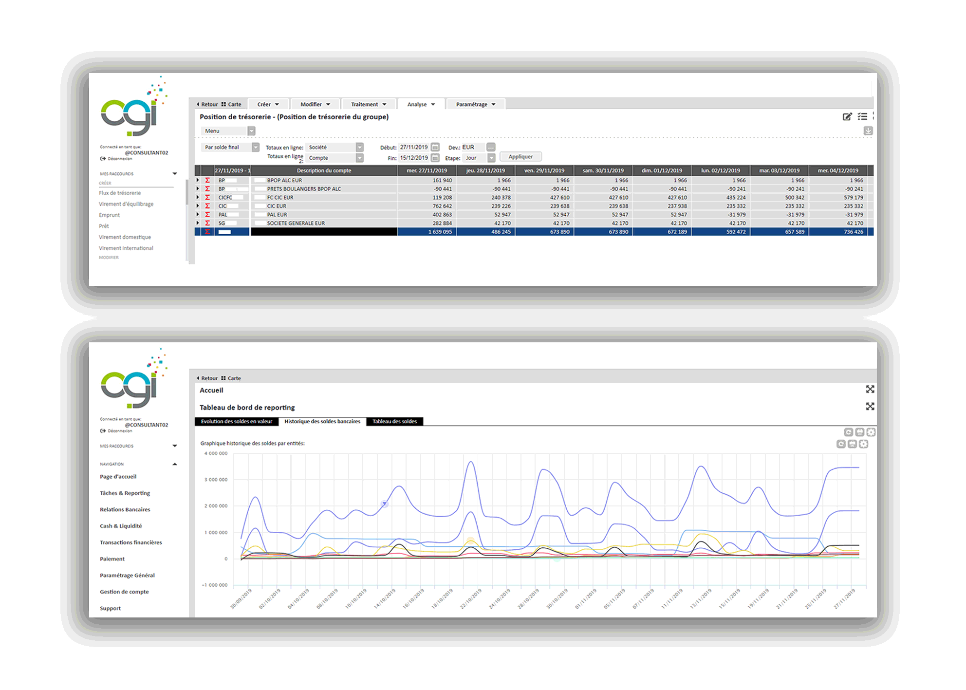Click the CGI logo in the Accueil screen

(133, 378)
